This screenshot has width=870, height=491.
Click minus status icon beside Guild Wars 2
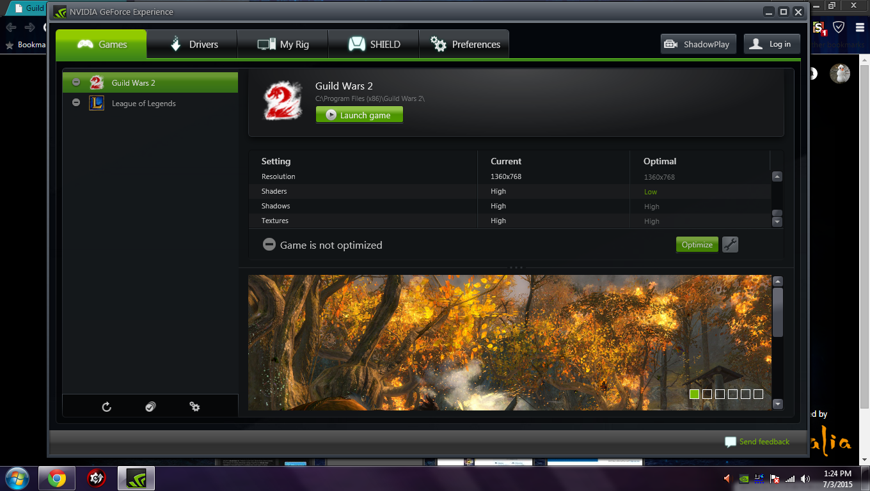[x=76, y=82]
